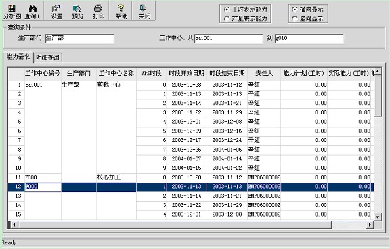390x249 pixels.
Task: Click the 打印 printer icon
Action: click(98, 12)
